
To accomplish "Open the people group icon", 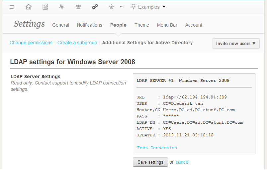I will point(78,7).
